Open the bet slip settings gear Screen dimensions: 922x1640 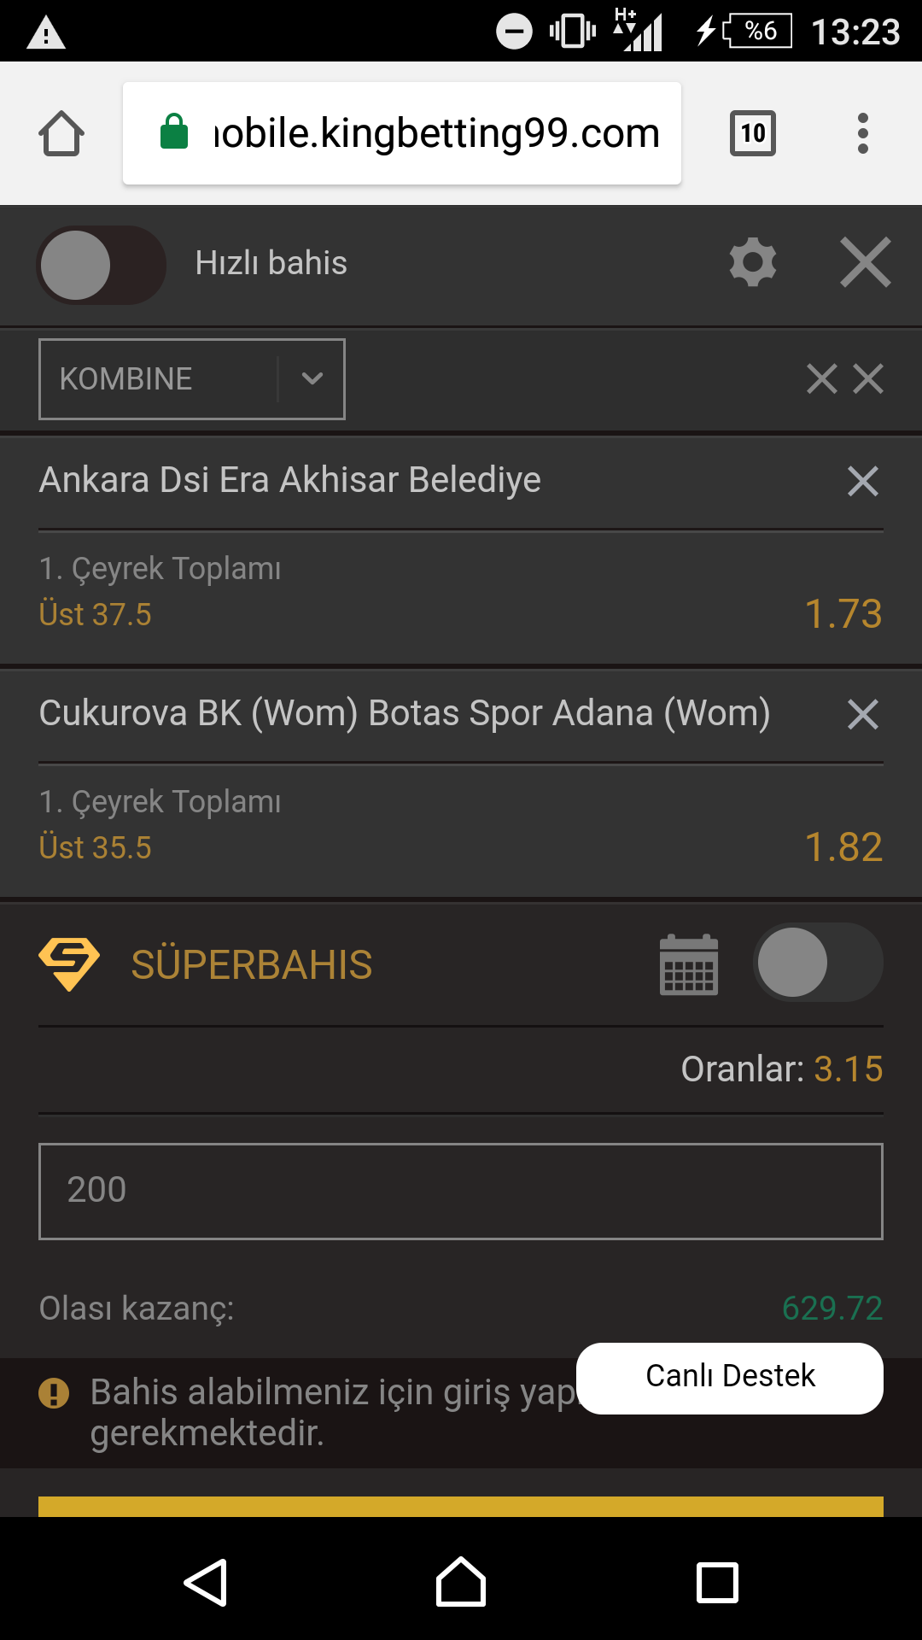pyautogui.click(x=753, y=262)
